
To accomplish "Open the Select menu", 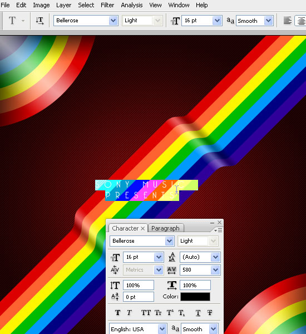I will [86, 5].
